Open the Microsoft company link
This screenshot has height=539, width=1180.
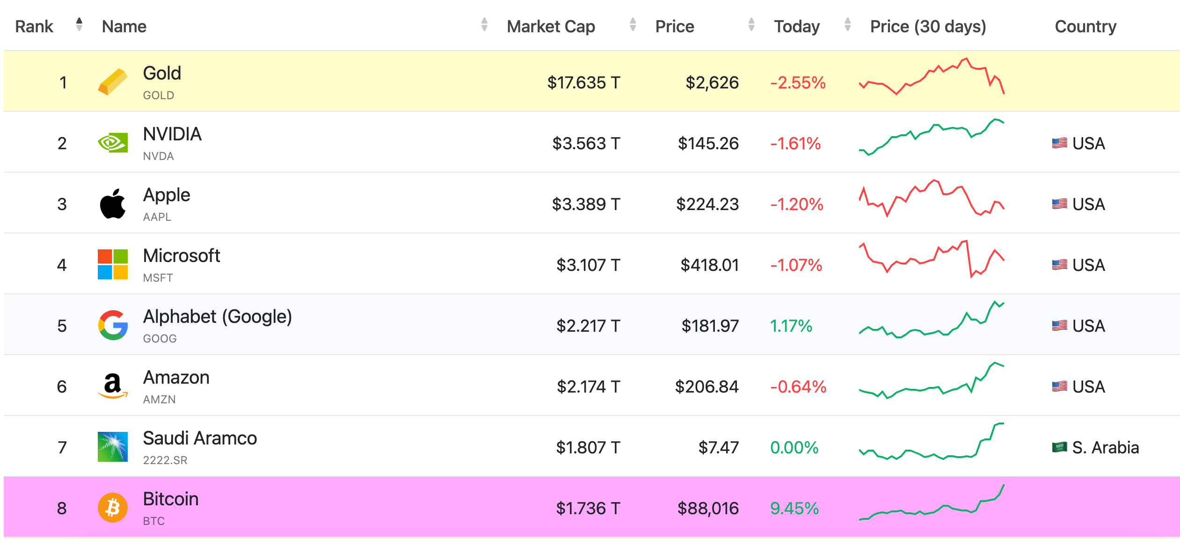(182, 255)
